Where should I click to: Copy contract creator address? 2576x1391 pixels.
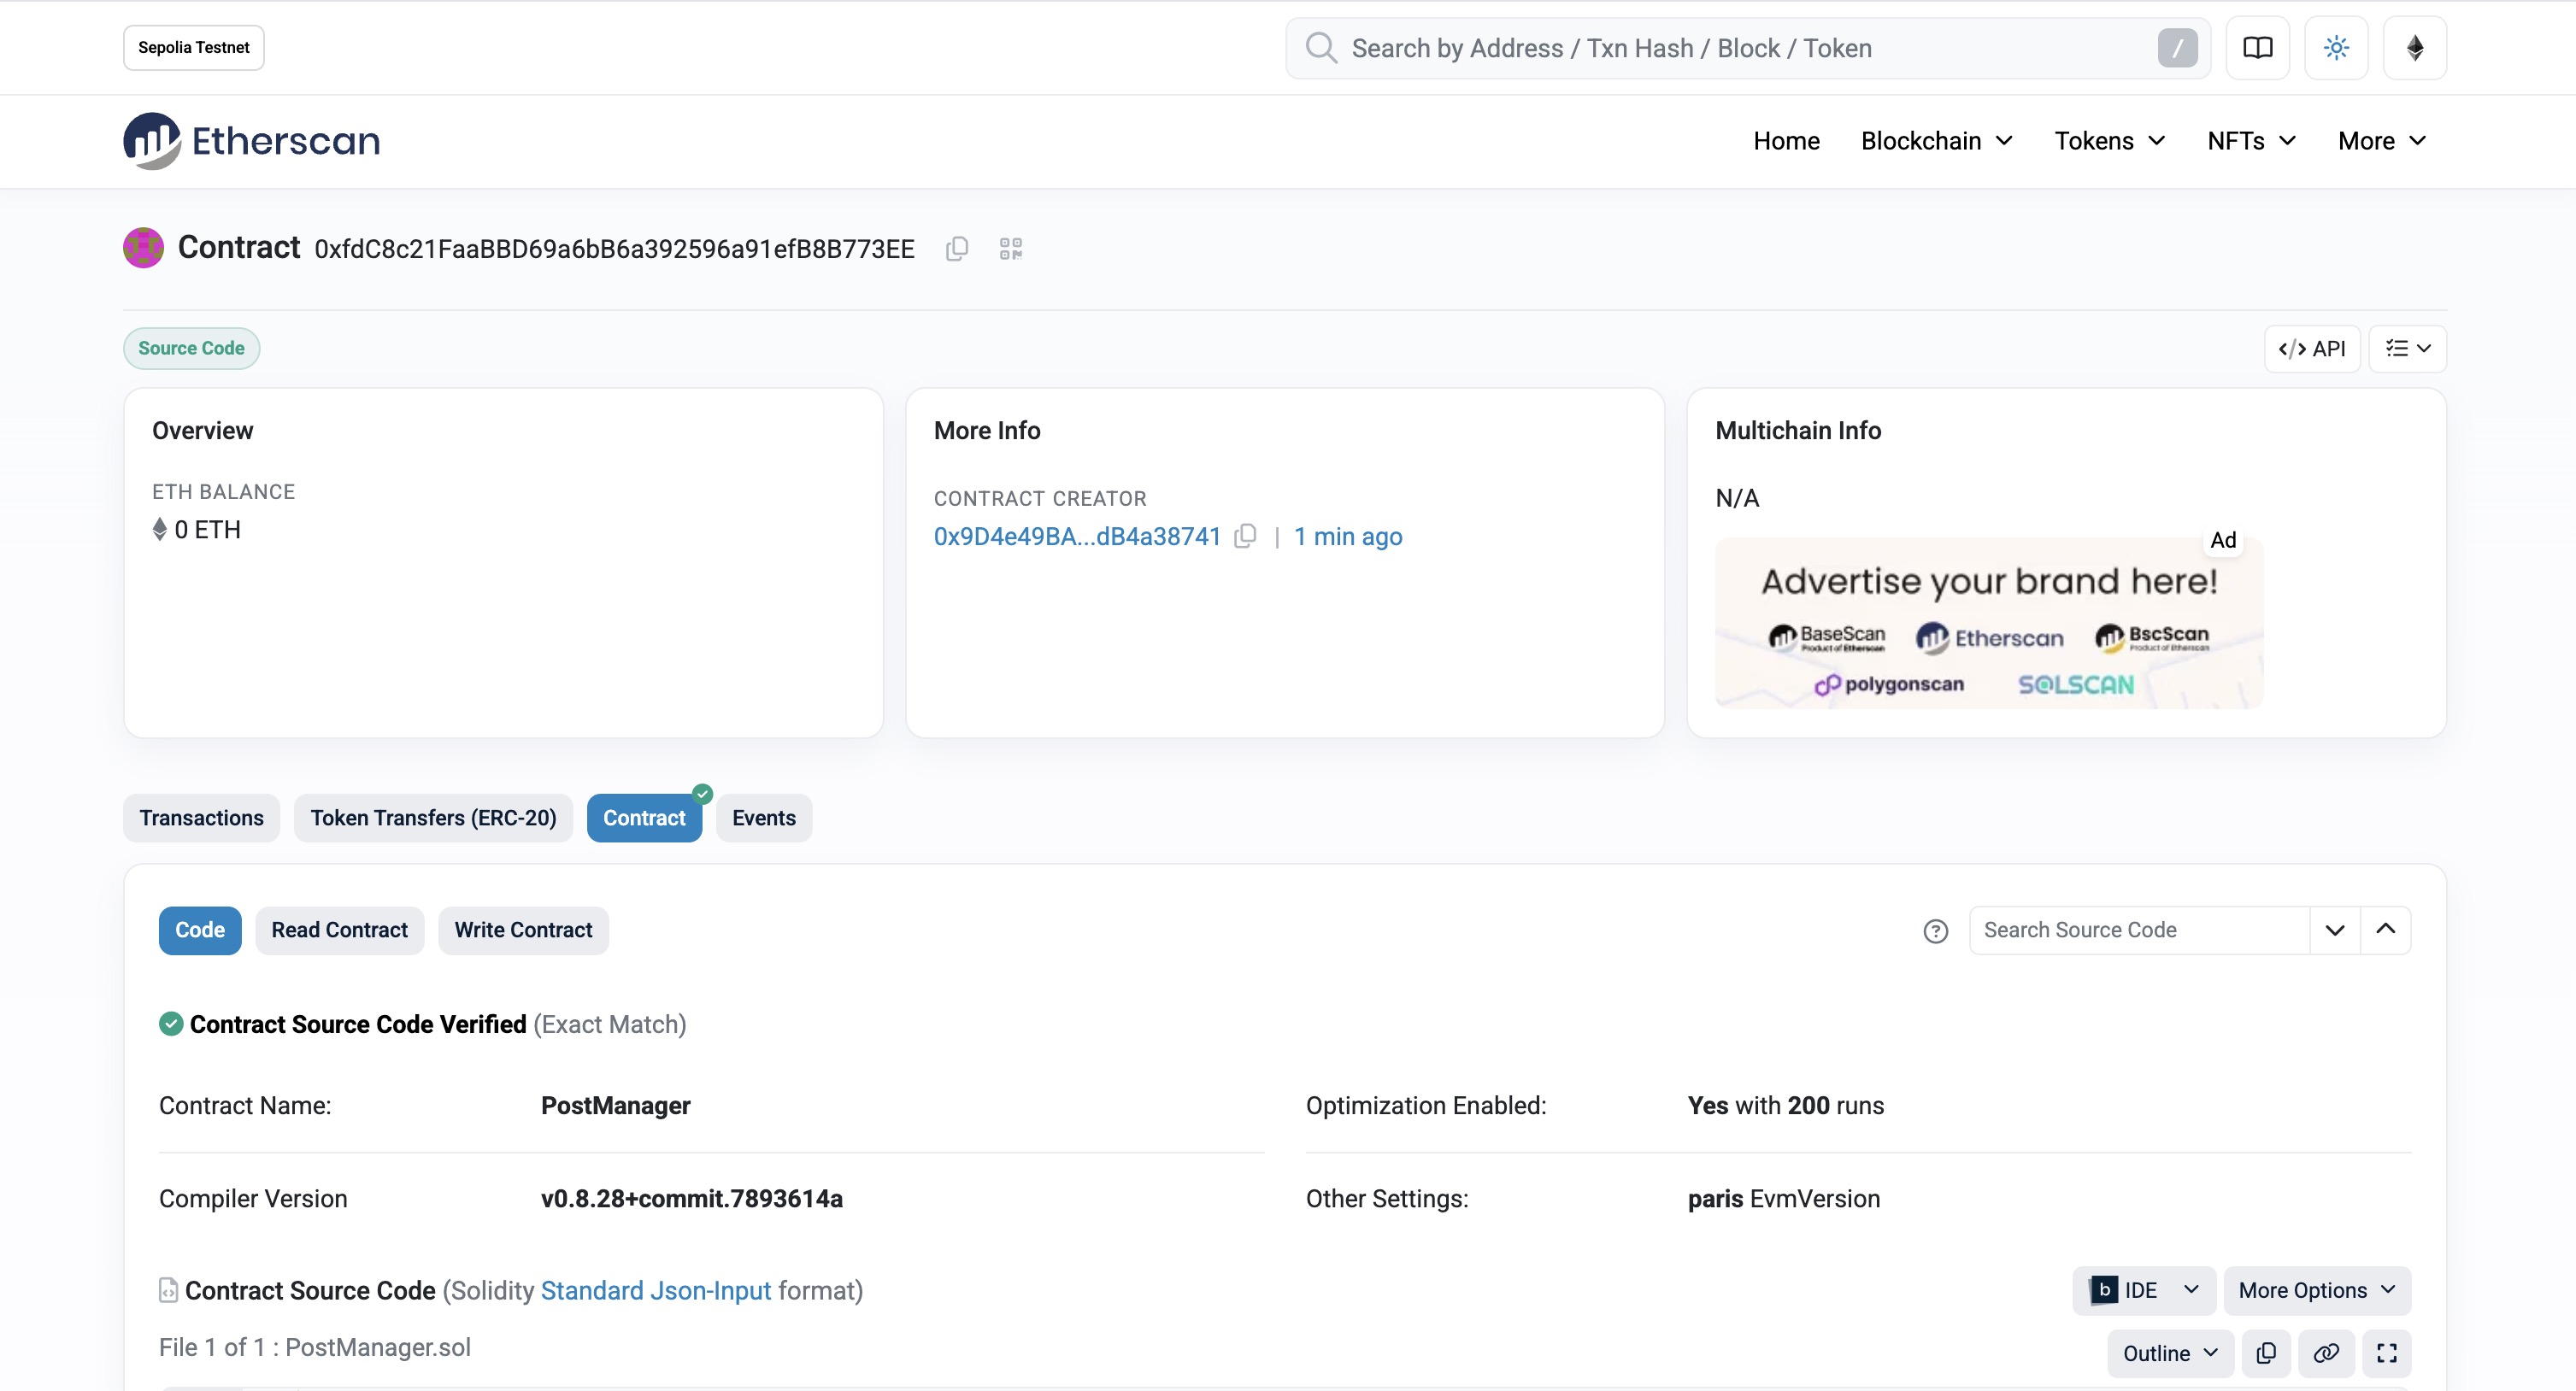pyautogui.click(x=1245, y=536)
